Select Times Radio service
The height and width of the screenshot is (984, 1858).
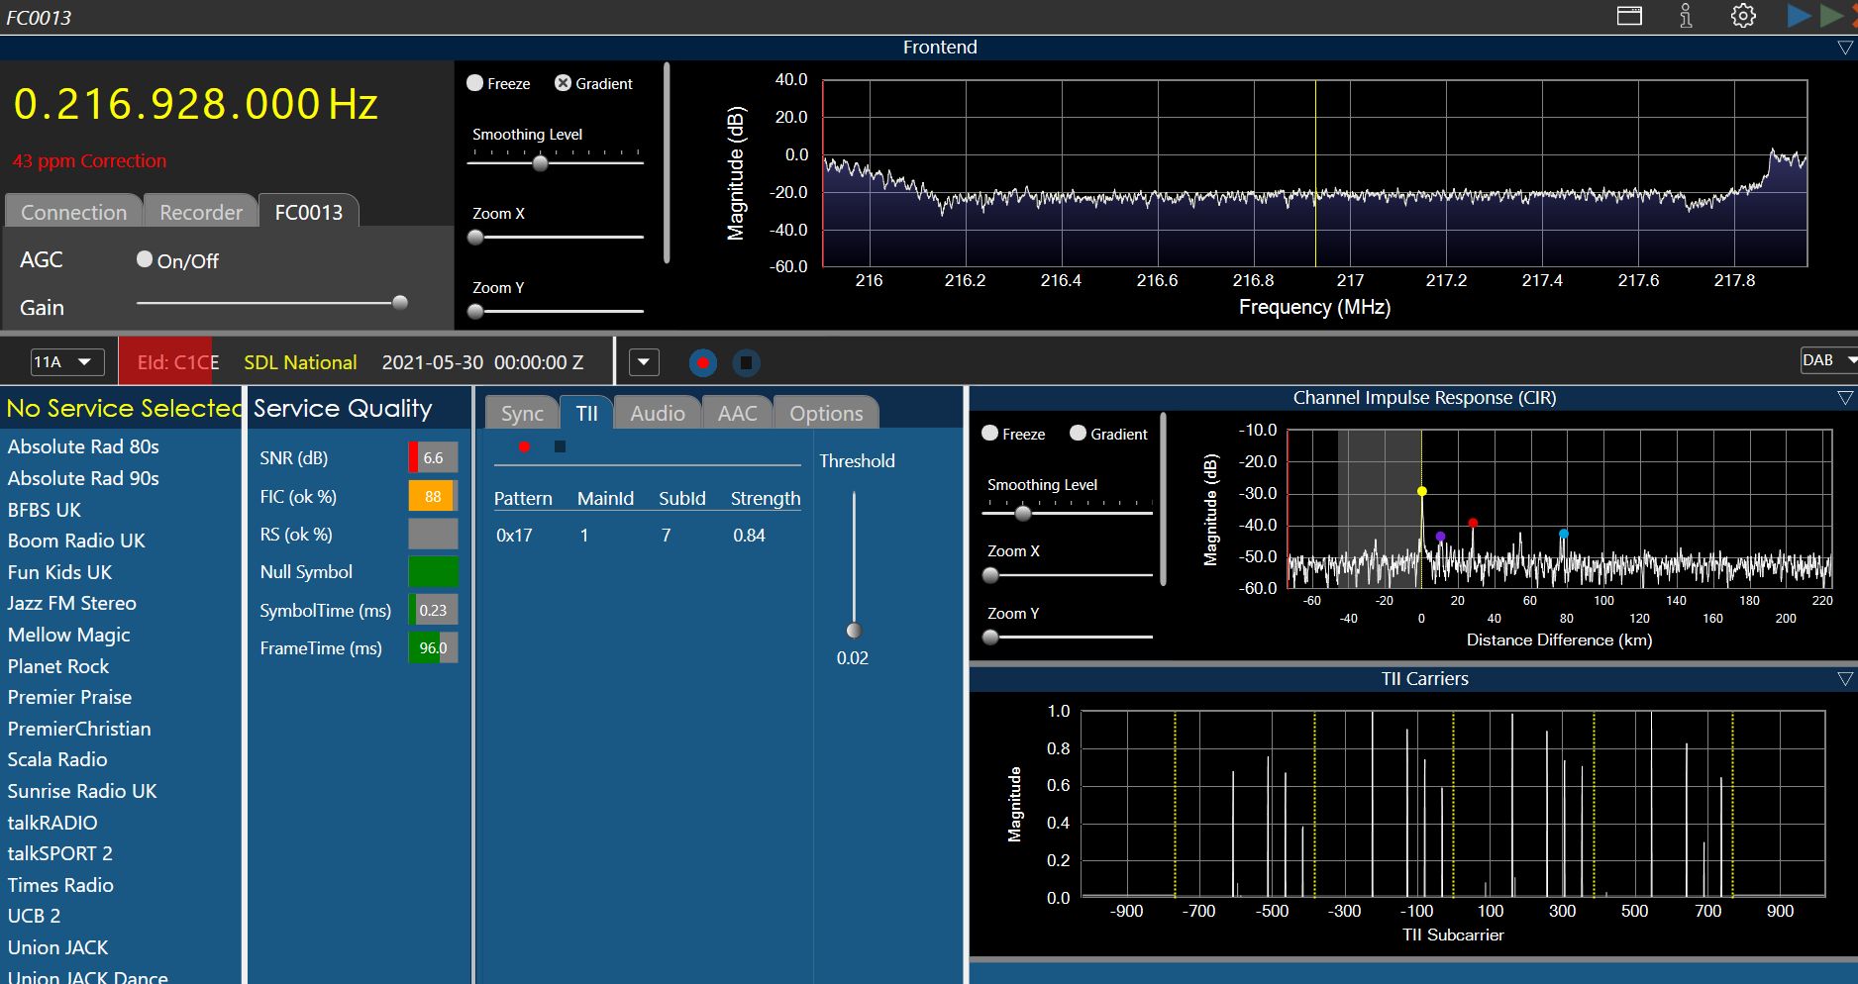coord(60,885)
